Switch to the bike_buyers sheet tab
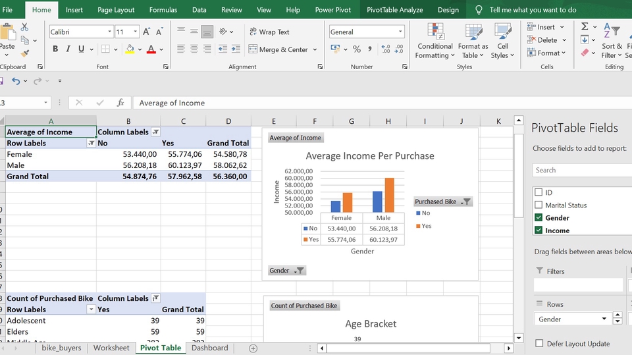 point(61,348)
